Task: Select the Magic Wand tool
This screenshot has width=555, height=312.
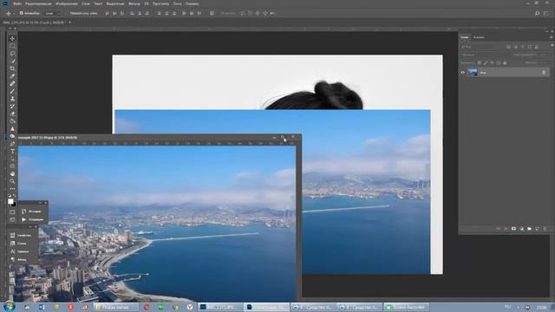Action: point(12,61)
